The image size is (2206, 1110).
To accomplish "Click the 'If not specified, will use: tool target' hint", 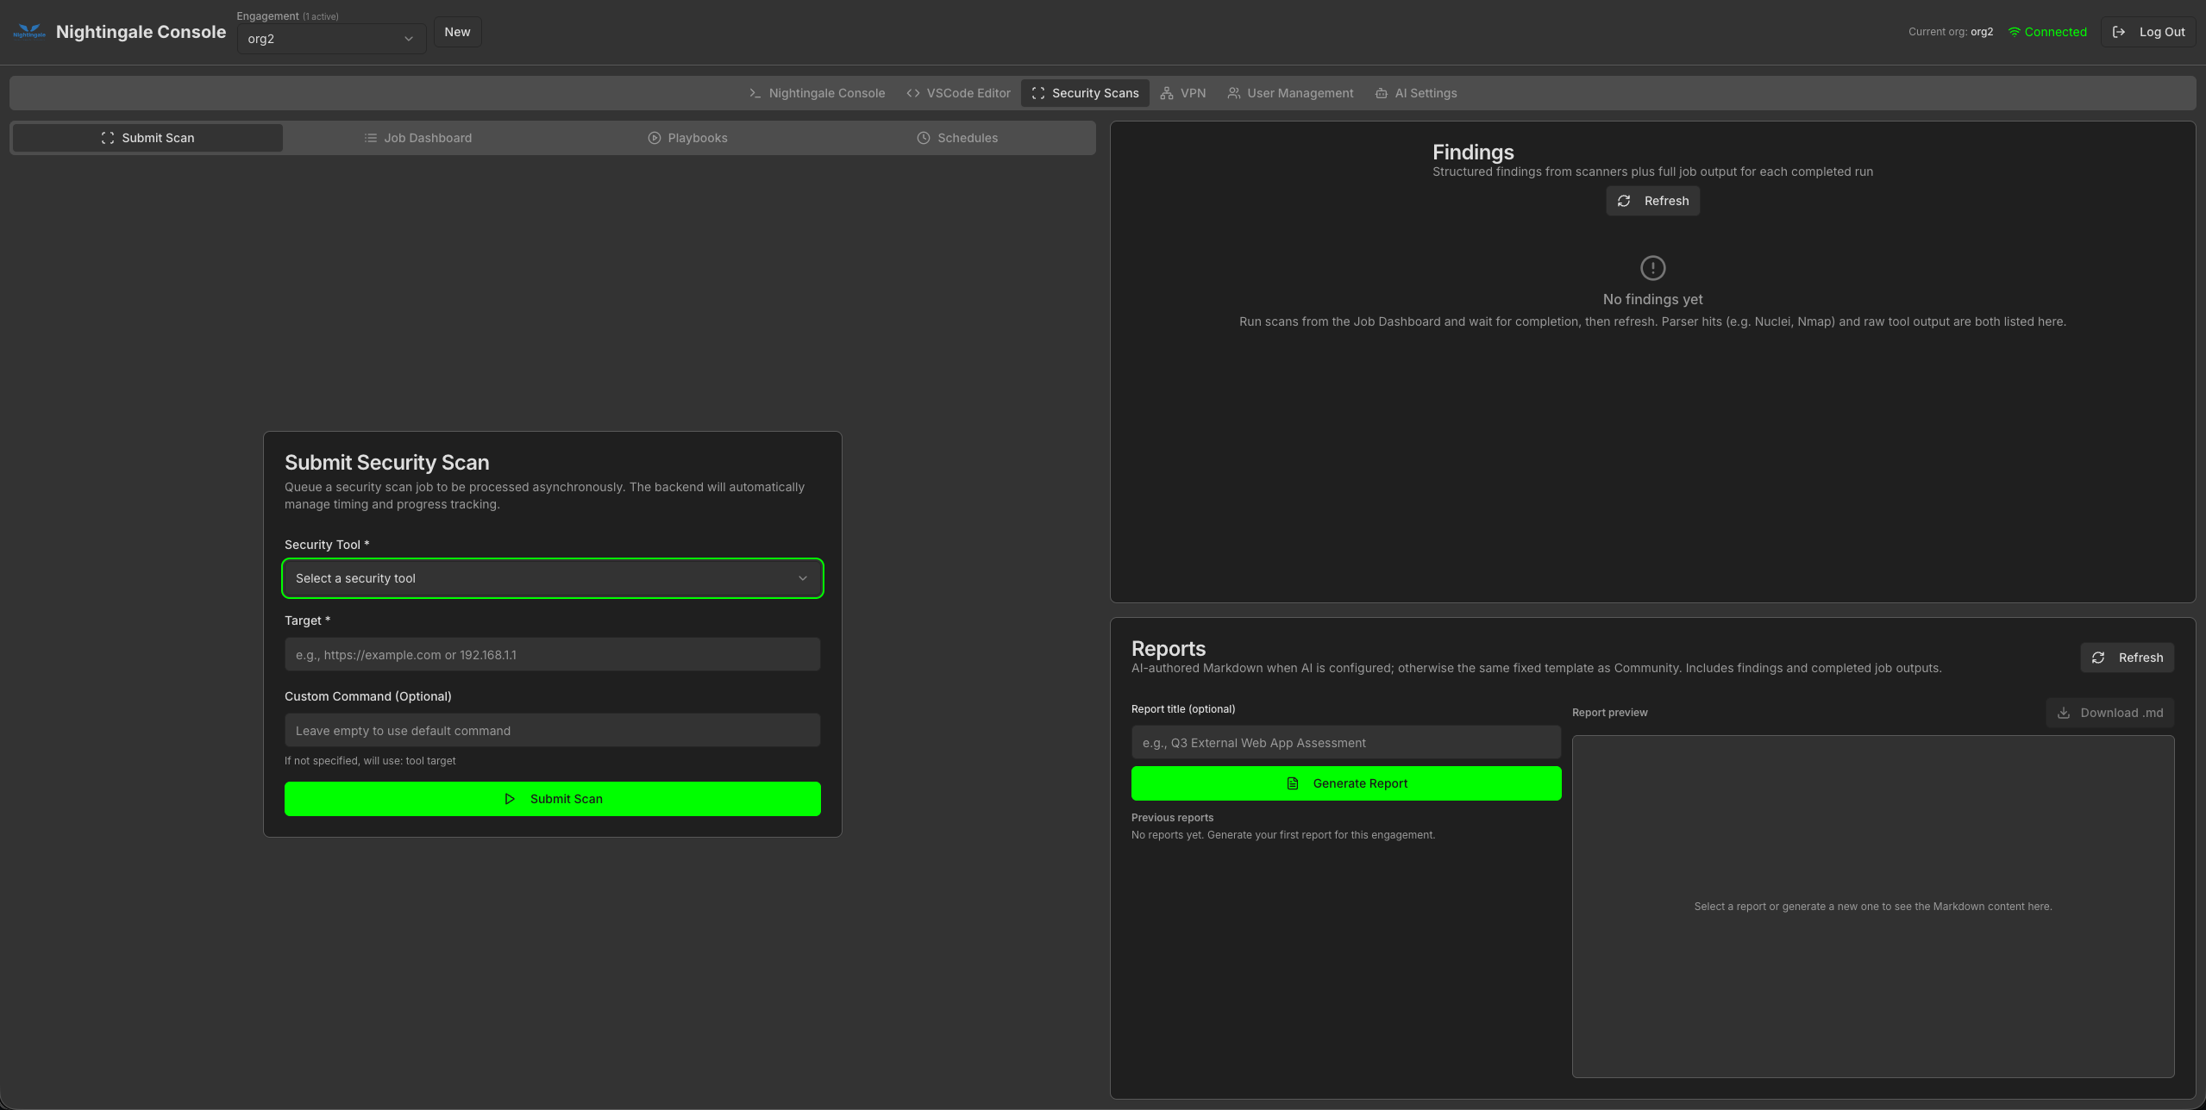I will (370, 761).
